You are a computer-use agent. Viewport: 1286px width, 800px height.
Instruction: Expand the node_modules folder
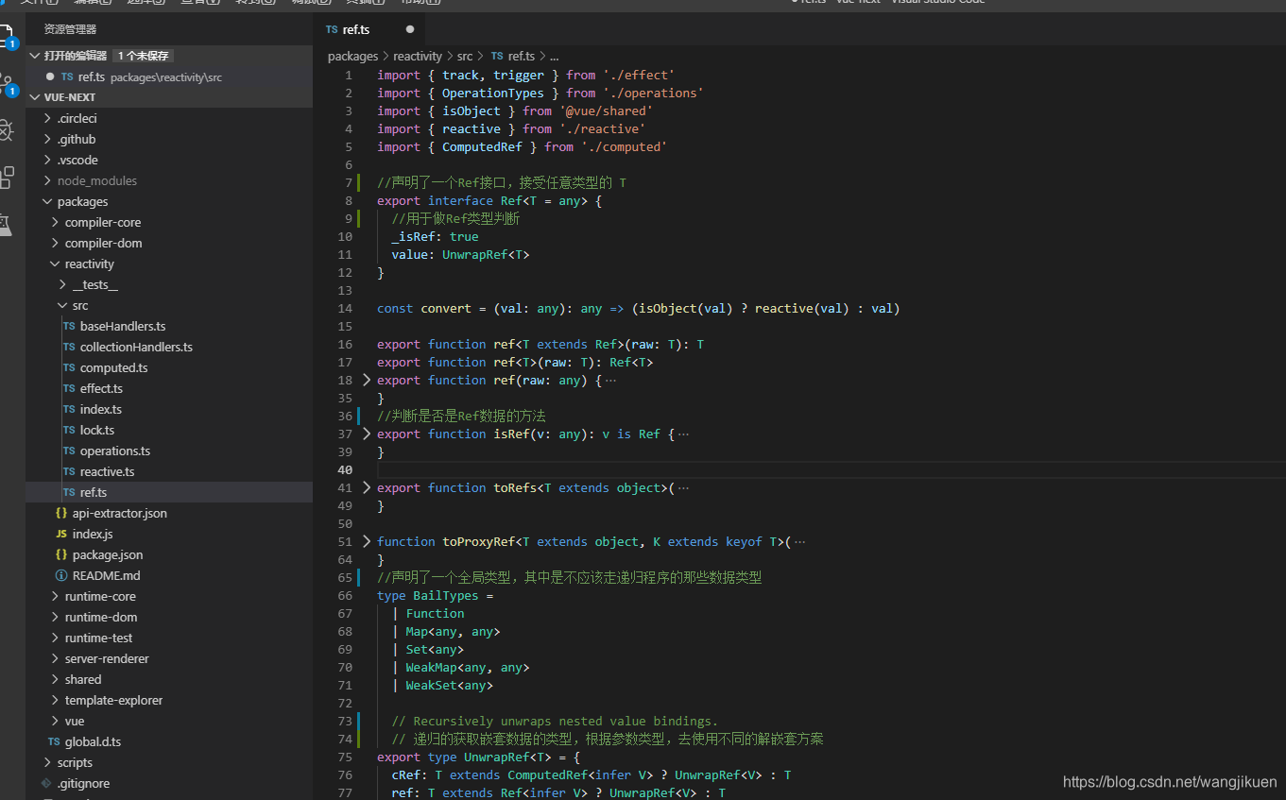pyautogui.click(x=47, y=180)
